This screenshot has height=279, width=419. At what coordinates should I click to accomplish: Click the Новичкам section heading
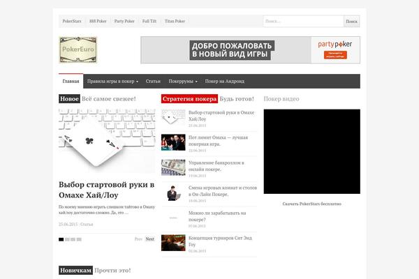tap(75, 270)
